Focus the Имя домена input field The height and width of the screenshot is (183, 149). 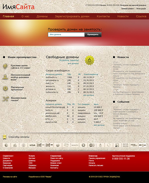66,35
